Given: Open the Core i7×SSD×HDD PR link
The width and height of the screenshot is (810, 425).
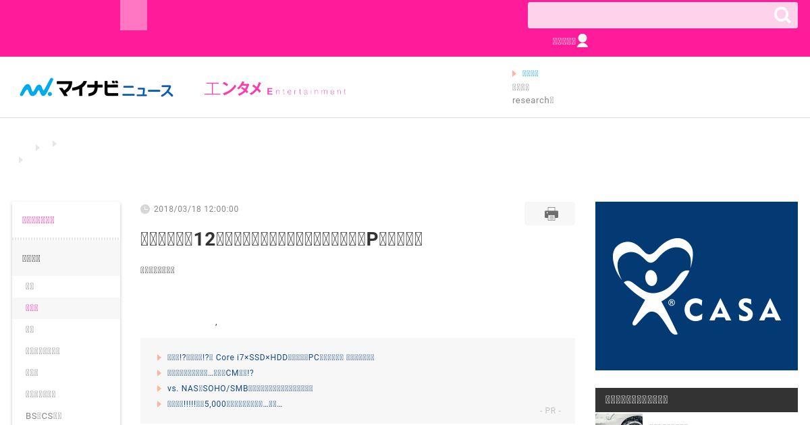Looking at the screenshot, I should [x=271, y=358].
